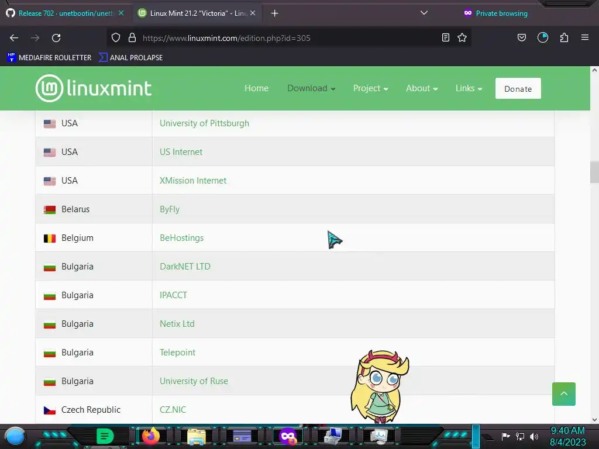Screen dimensions: 599x449
Task: Open Save to Pocket icon
Action: click(x=521, y=37)
